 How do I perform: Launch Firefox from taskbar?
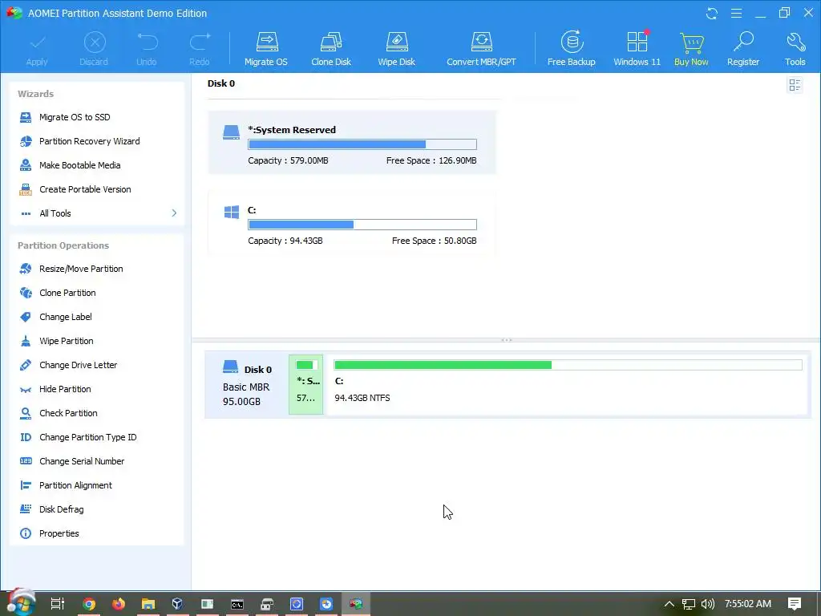[119, 604]
